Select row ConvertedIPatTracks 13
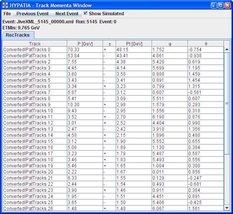This screenshot has width=233, height=214. coord(113,129)
